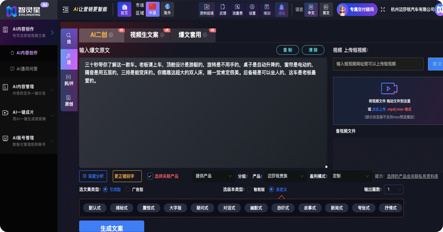Click the 培训 training icon

(x=267, y=9)
